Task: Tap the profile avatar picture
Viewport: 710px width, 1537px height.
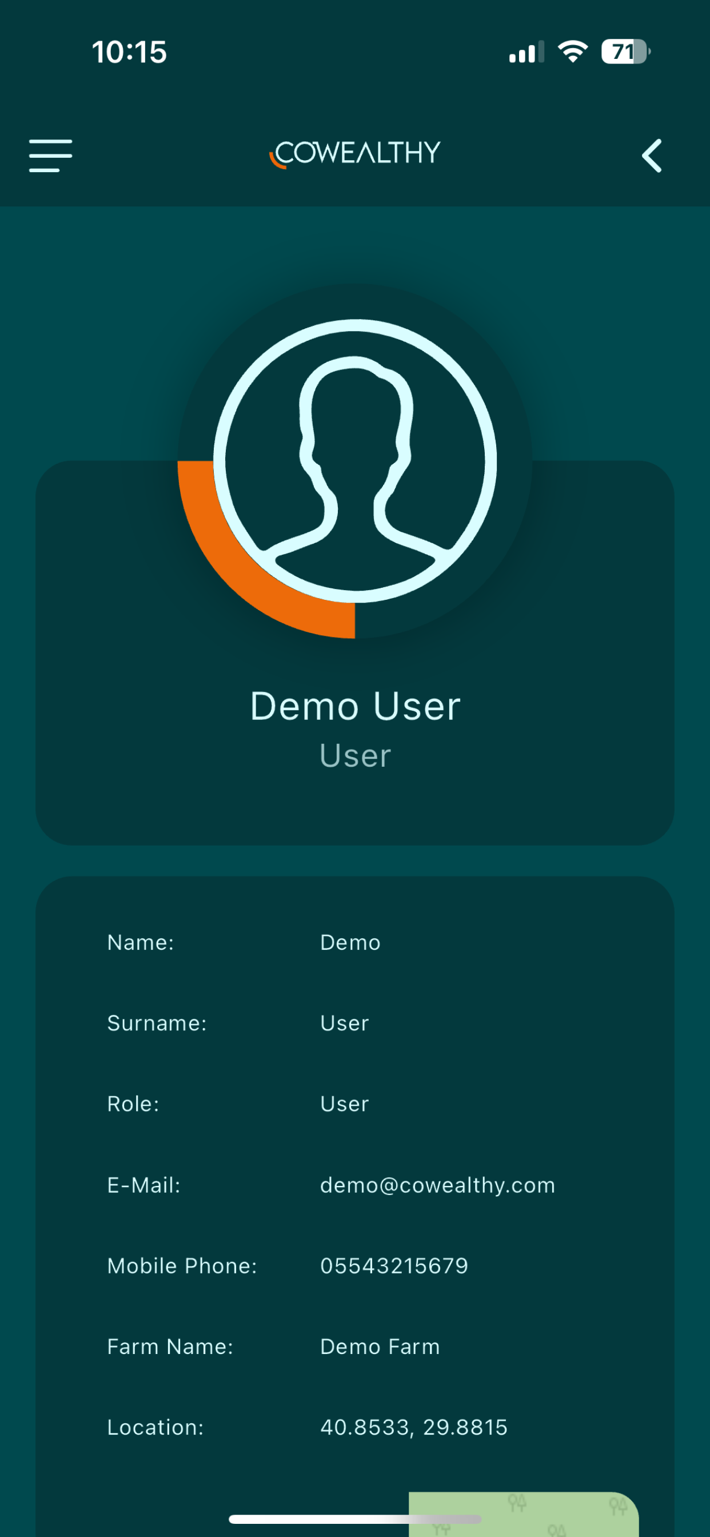Action: [x=355, y=461]
